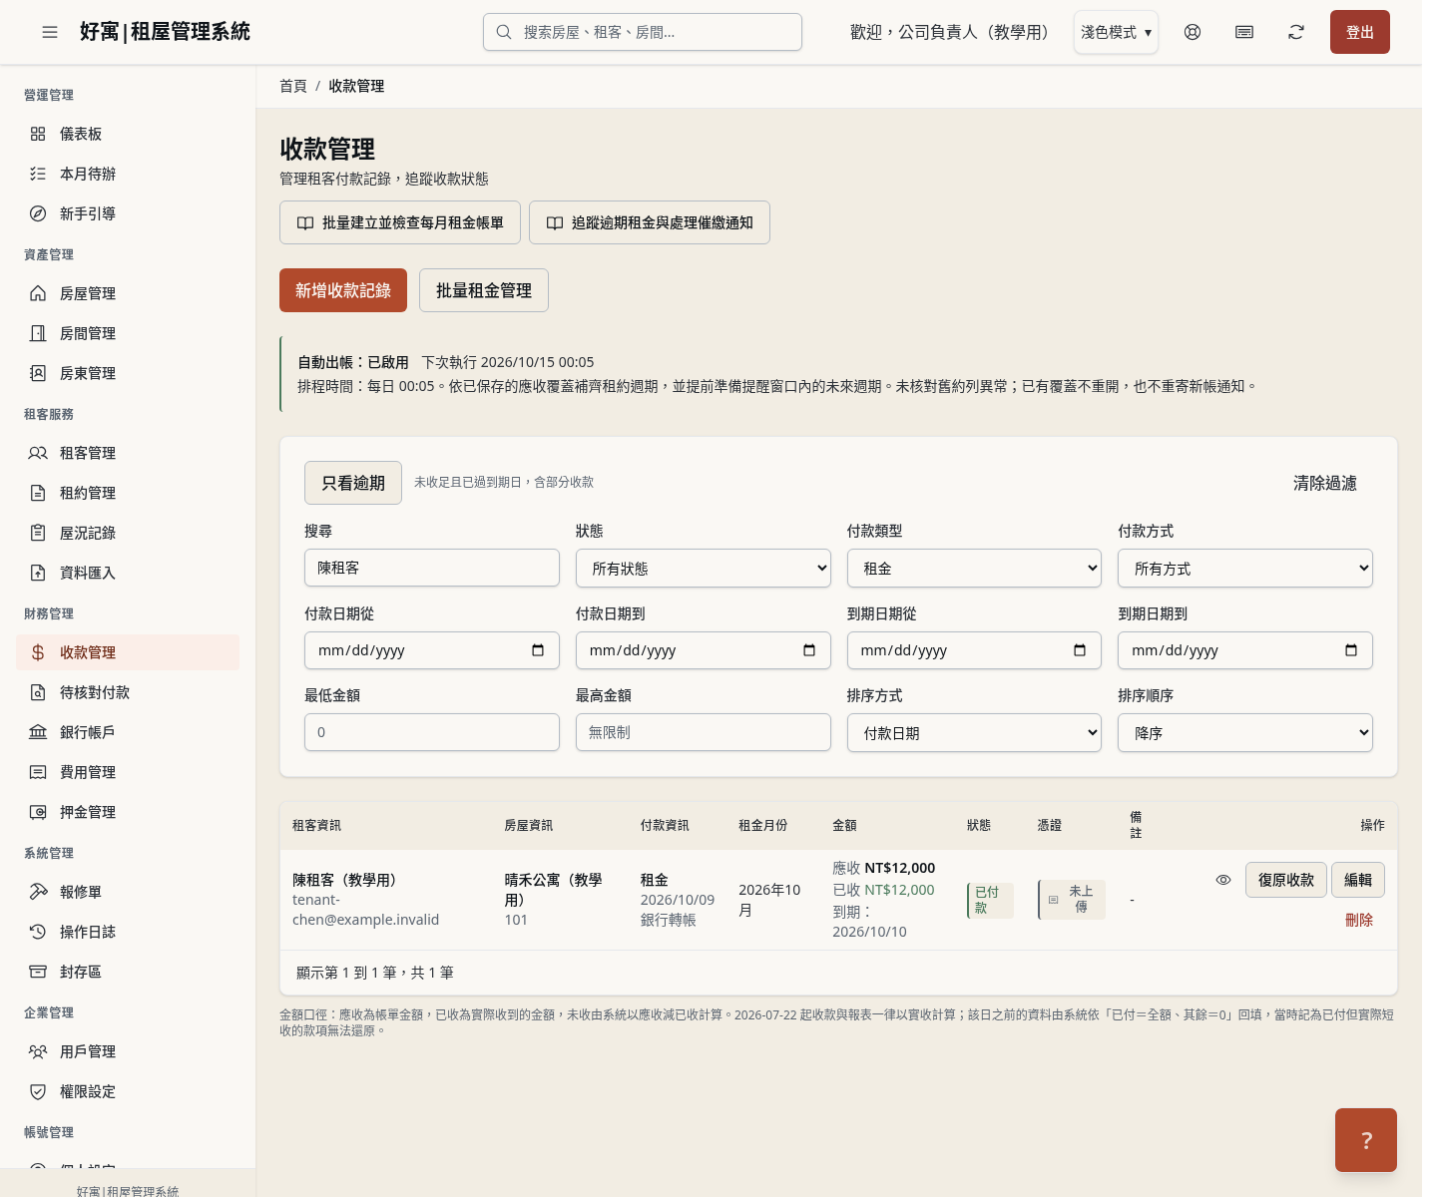
Task: Open 儀表板 dashboard from sidebar
Action: (x=128, y=134)
